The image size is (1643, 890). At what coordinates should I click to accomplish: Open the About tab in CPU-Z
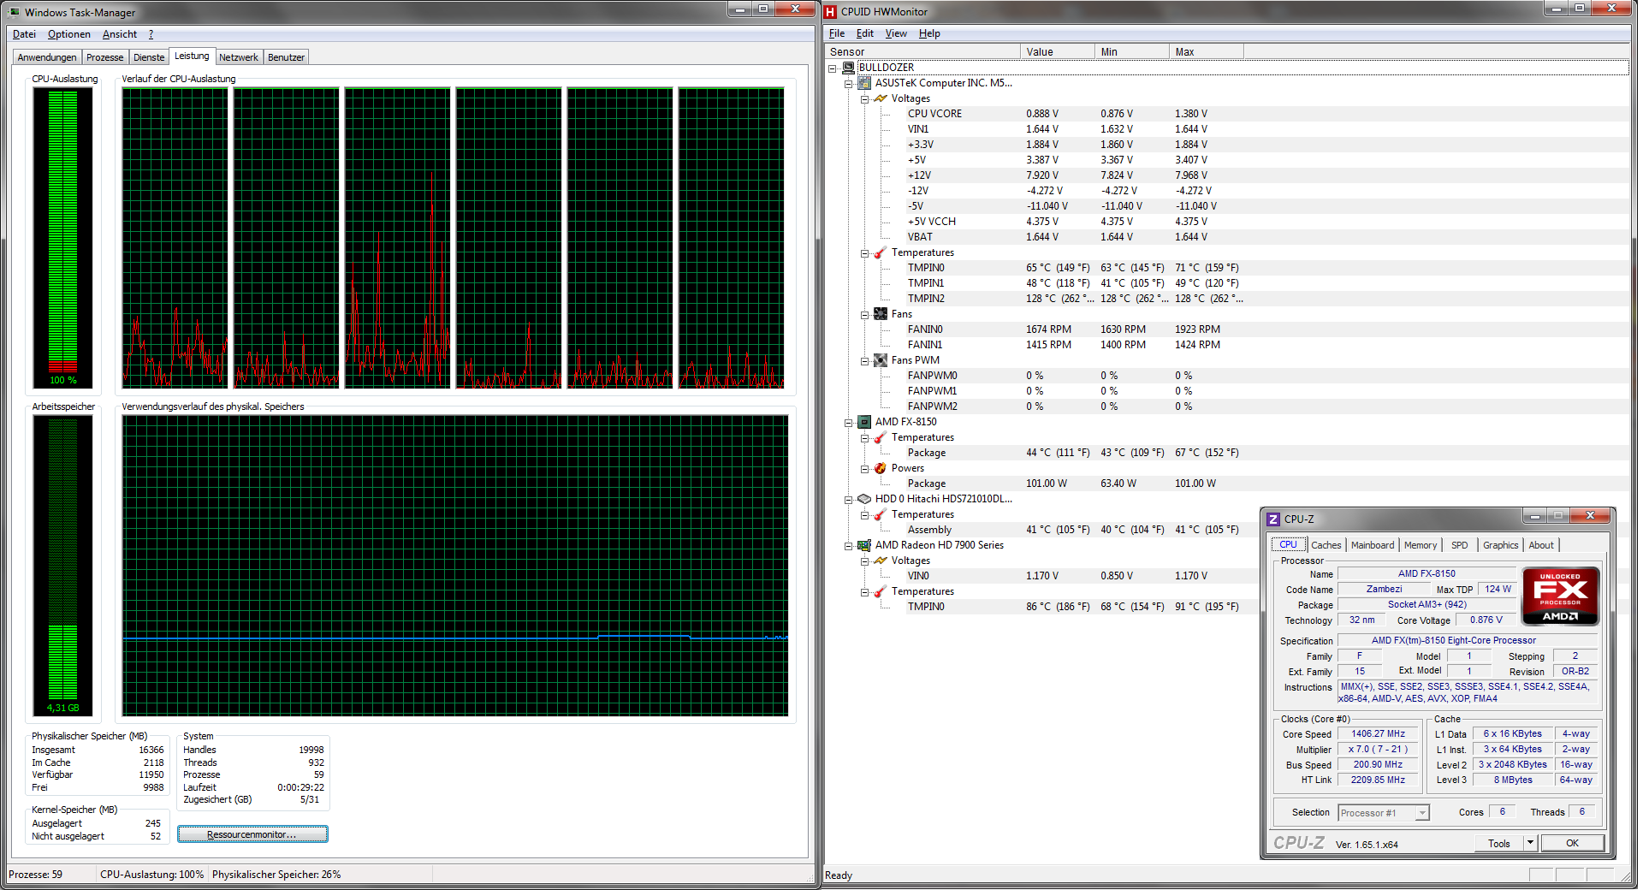(x=1541, y=545)
